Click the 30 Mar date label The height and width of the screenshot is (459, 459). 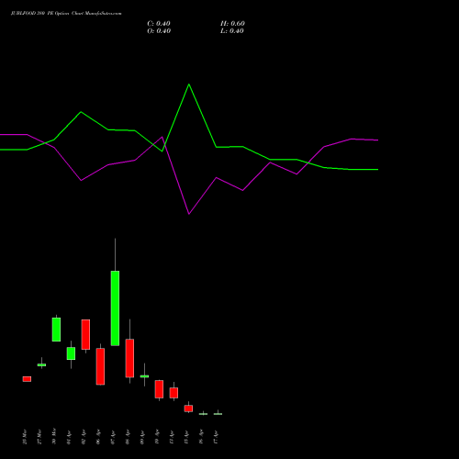click(x=54, y=436)
